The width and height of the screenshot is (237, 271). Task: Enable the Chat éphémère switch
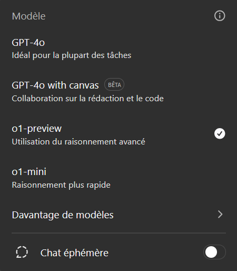click(x=214, y=252)
